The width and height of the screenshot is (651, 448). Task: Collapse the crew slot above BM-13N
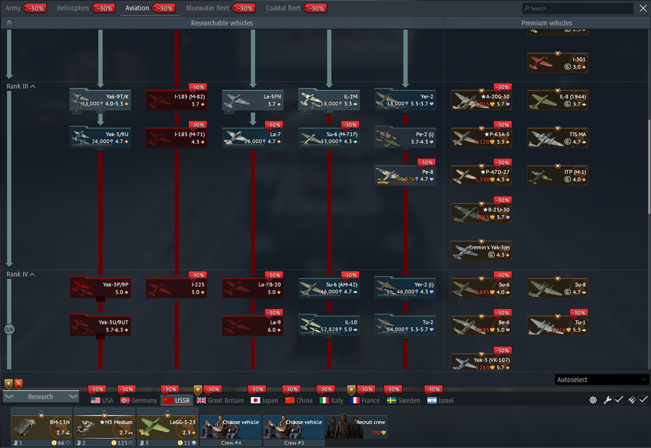click(x=41, y=410)
